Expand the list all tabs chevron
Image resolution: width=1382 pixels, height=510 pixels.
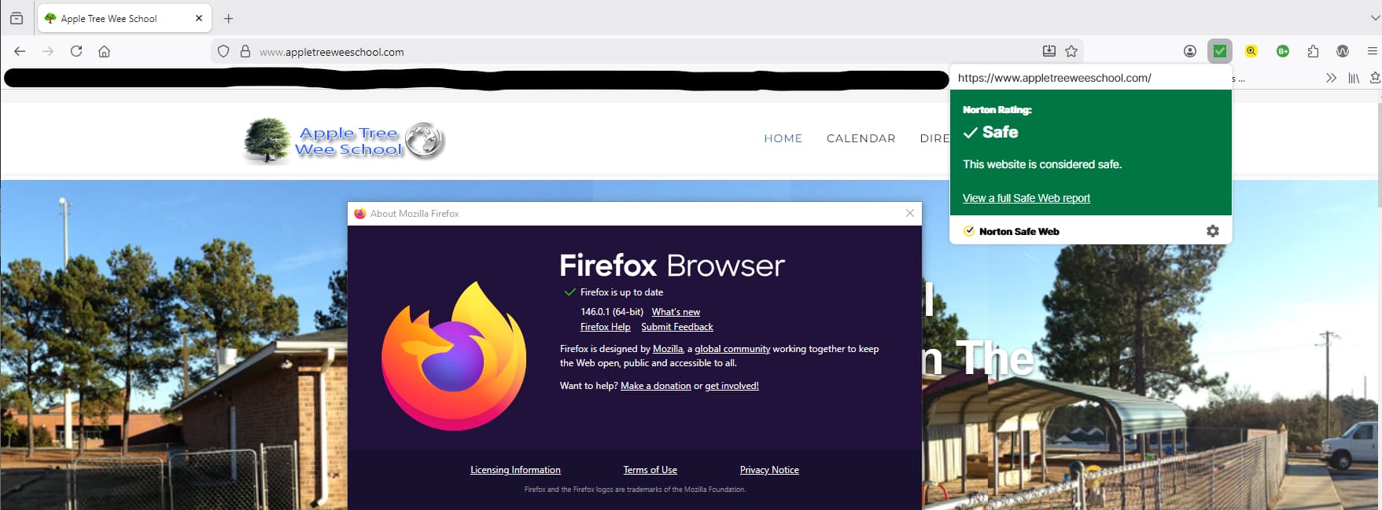[x=1374, y=18]
